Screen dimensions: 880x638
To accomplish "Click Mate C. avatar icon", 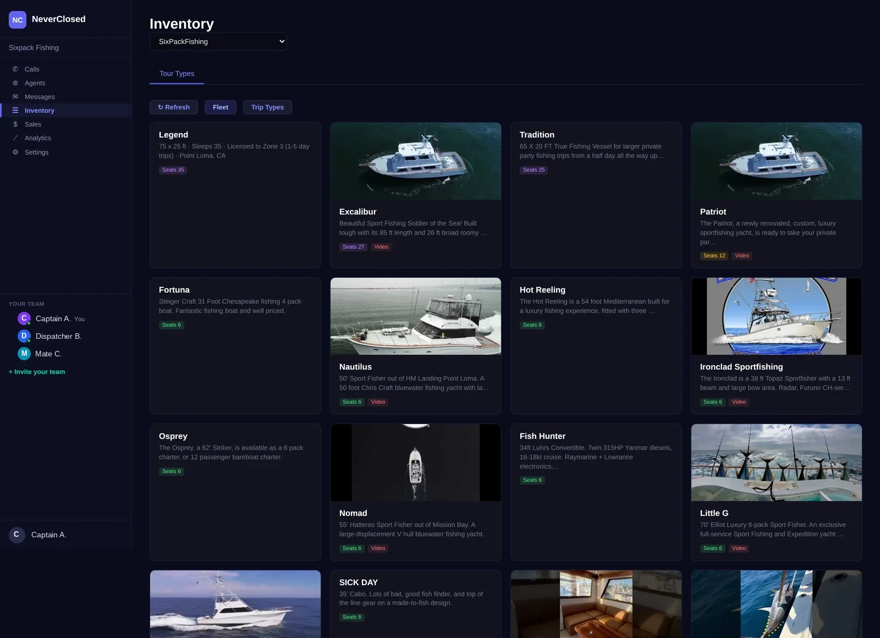I will (x=24, y=354).
